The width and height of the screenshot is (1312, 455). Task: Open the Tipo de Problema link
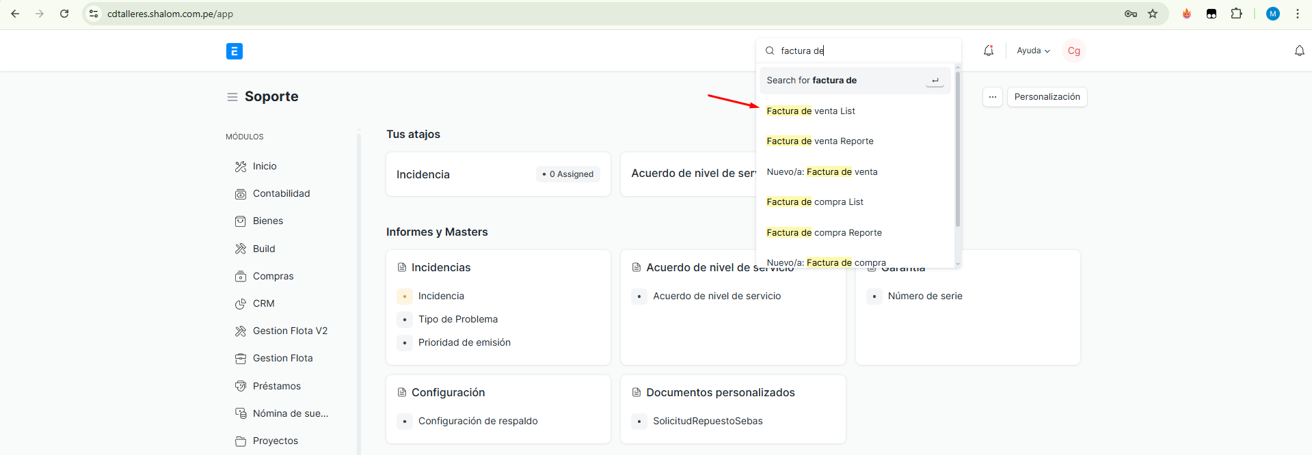pos(457,320)
